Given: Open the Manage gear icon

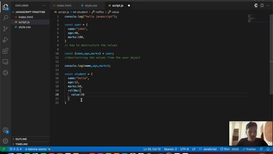Looking at the screenshot, I should [x=6, y=141].
